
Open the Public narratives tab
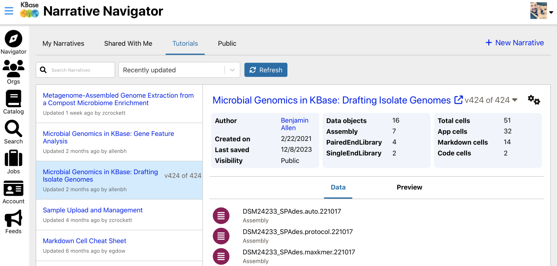click(x=227, y=43)
